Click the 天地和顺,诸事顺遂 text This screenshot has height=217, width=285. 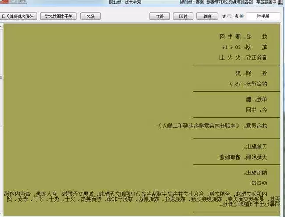tap(243, 157)
